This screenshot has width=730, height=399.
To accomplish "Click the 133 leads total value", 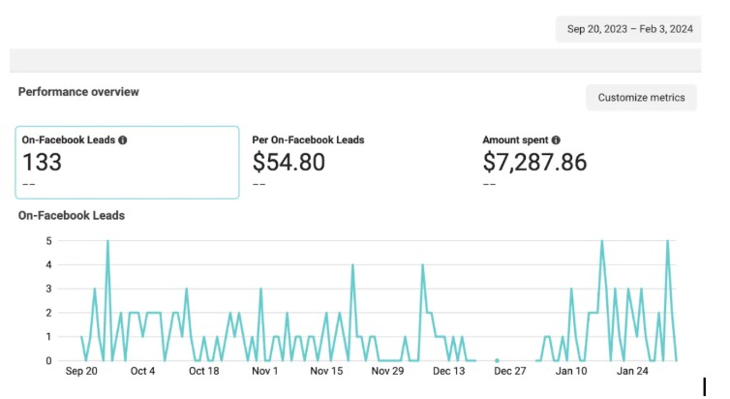I will 42,163.
